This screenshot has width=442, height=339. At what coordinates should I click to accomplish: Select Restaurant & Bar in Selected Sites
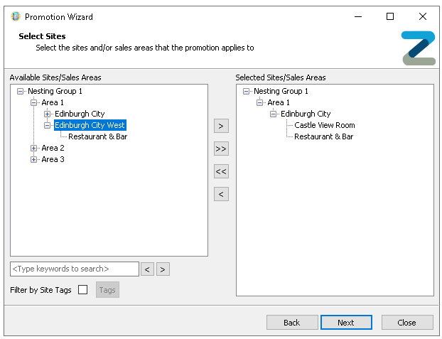tap(323, 136)
